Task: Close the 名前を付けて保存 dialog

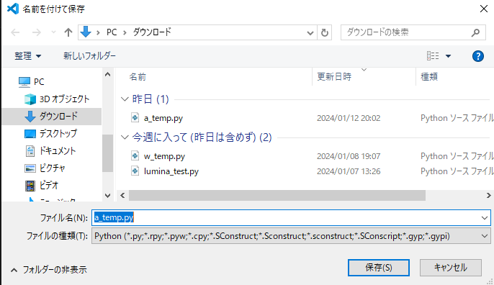Action: (x=484, y=9)
